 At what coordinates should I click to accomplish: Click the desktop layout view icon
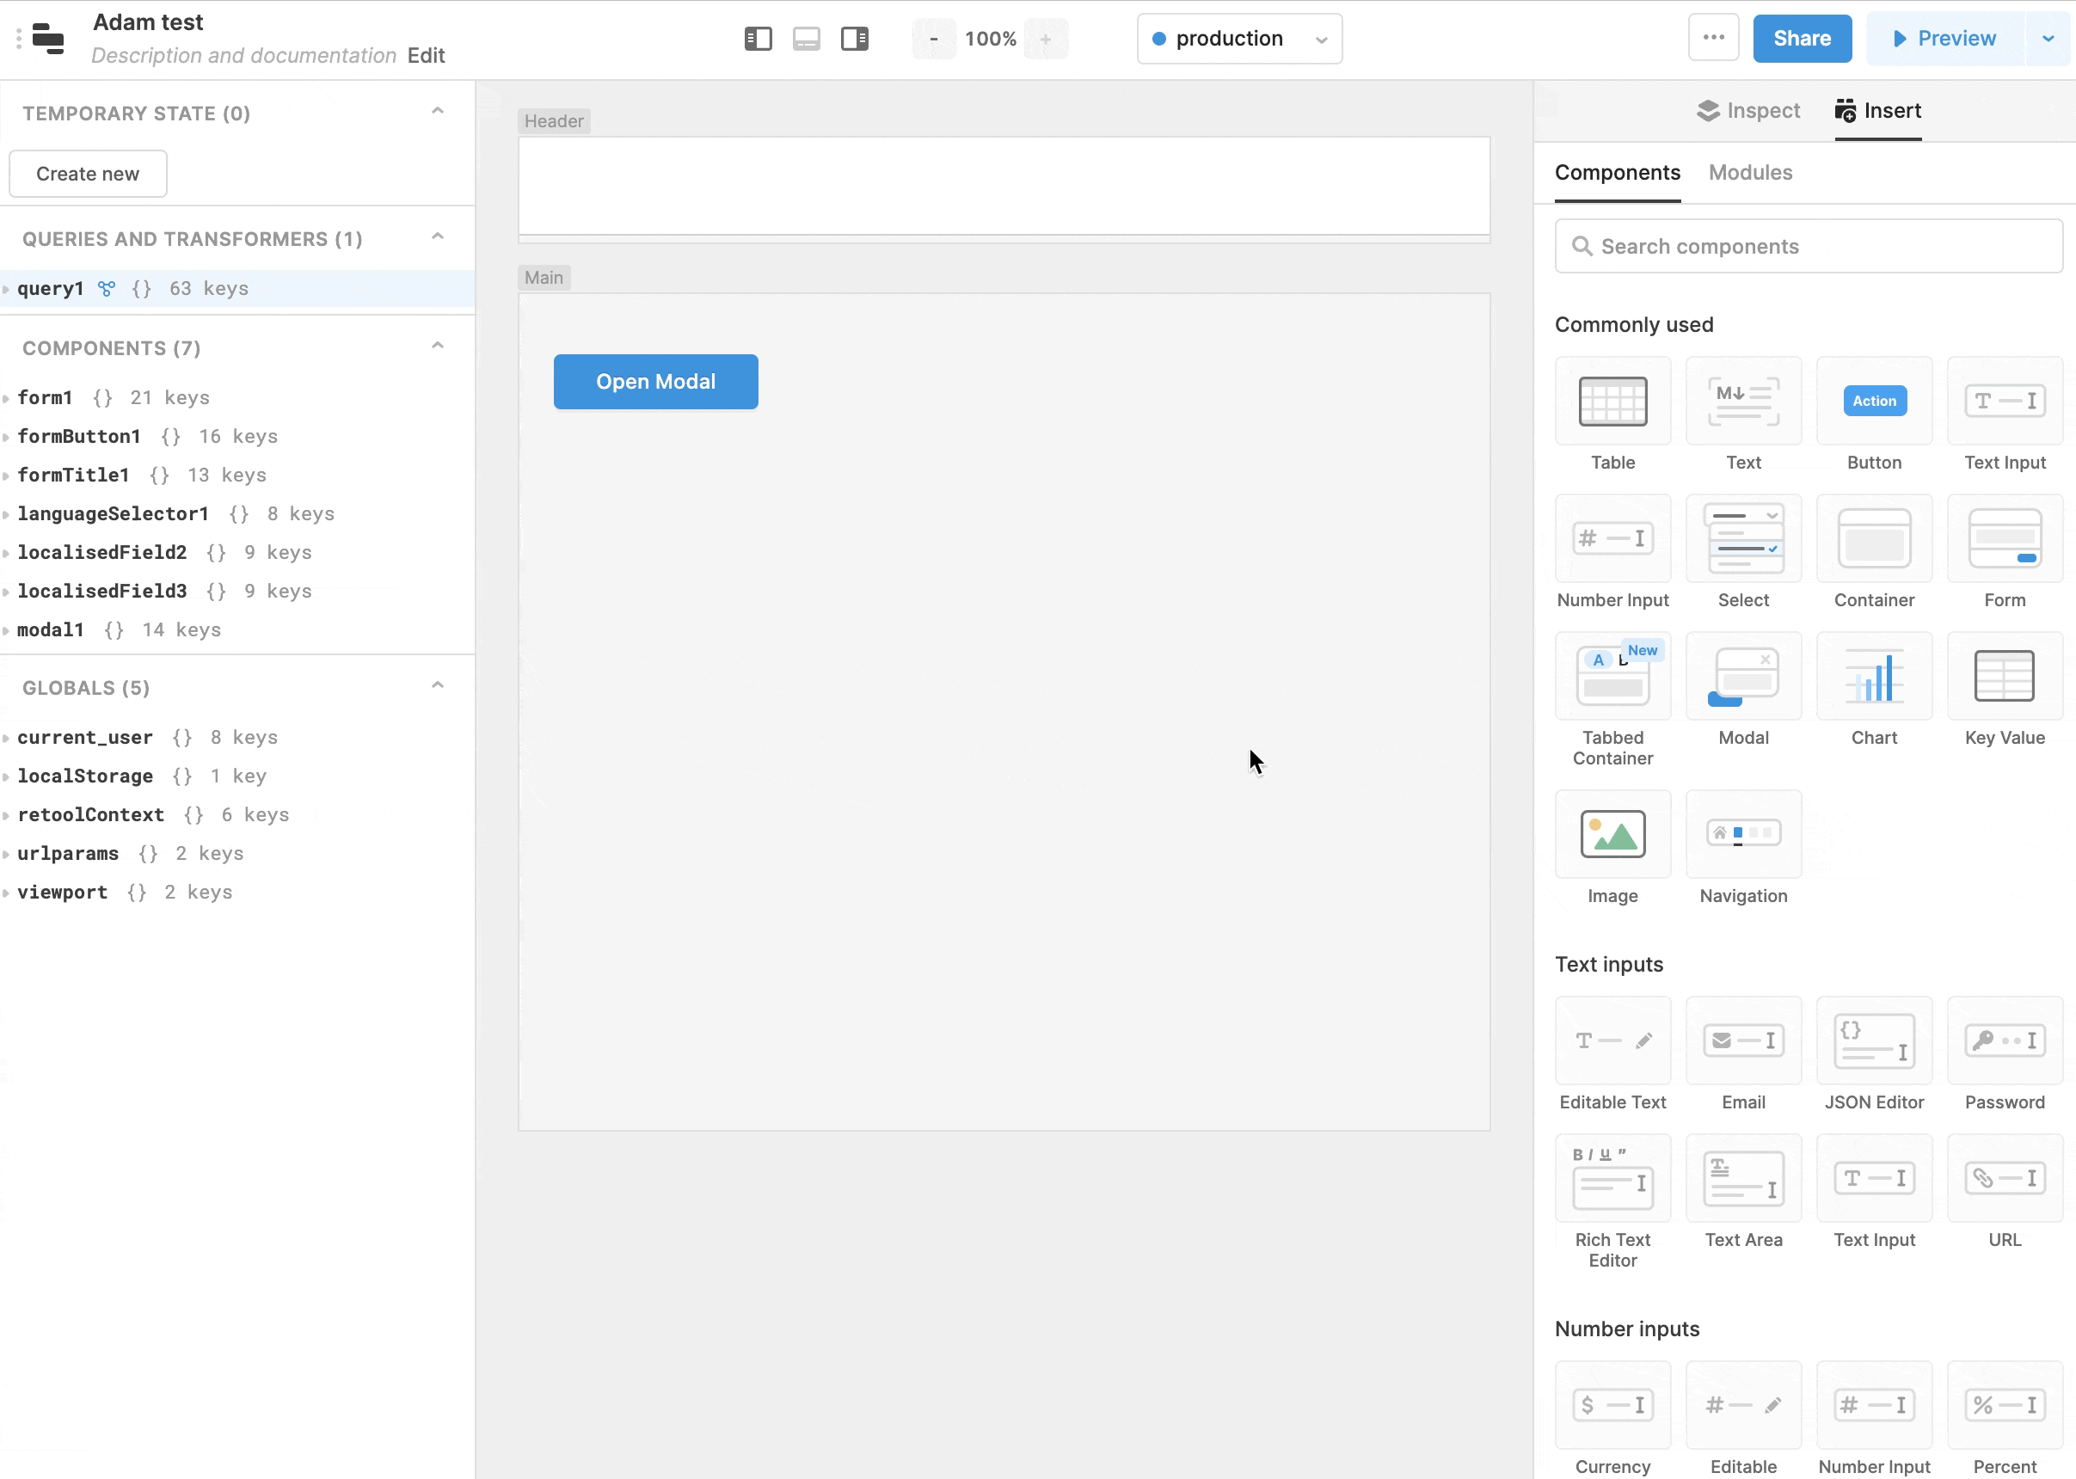pos(807,37)
